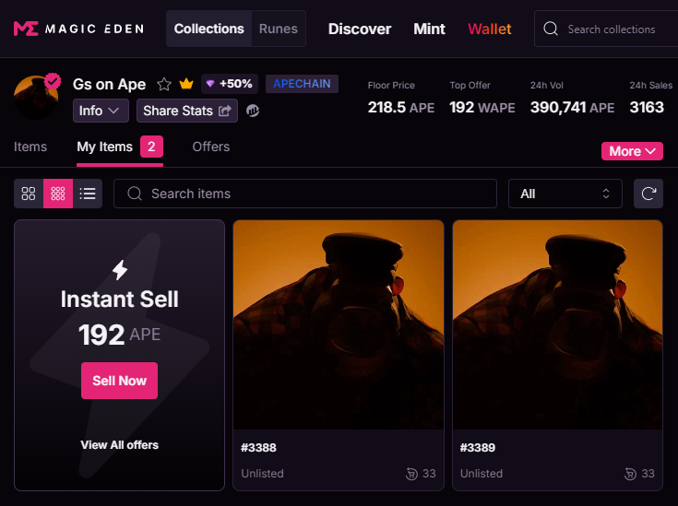This screenshot has height=506, width=678.
Task: Click the Unlisted status on #3389
Action: pos(482,474)
